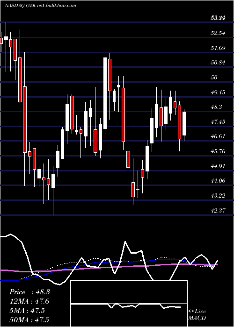Click the 44.06 price axis label
This screenshot has width=234, height=327.
pos(218,181)
